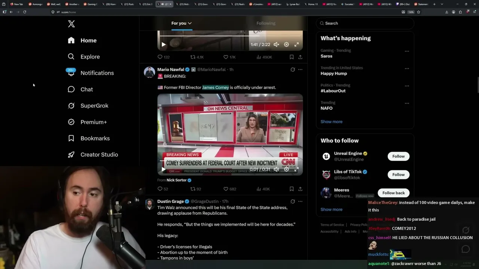This screenshot has width=479, height=269.
Task: Enter fullscreen on the CNN Comey video
Action: pyautogui.click(x=296, y=169)
